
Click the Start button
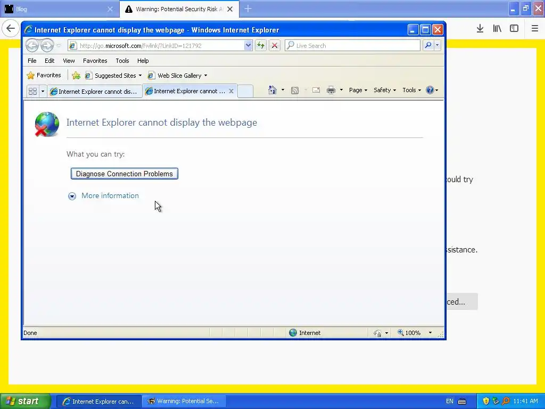point(25,402)
